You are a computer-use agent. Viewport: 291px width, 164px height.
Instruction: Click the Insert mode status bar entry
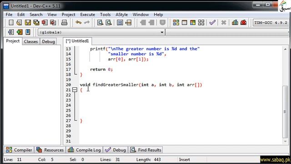184,159
